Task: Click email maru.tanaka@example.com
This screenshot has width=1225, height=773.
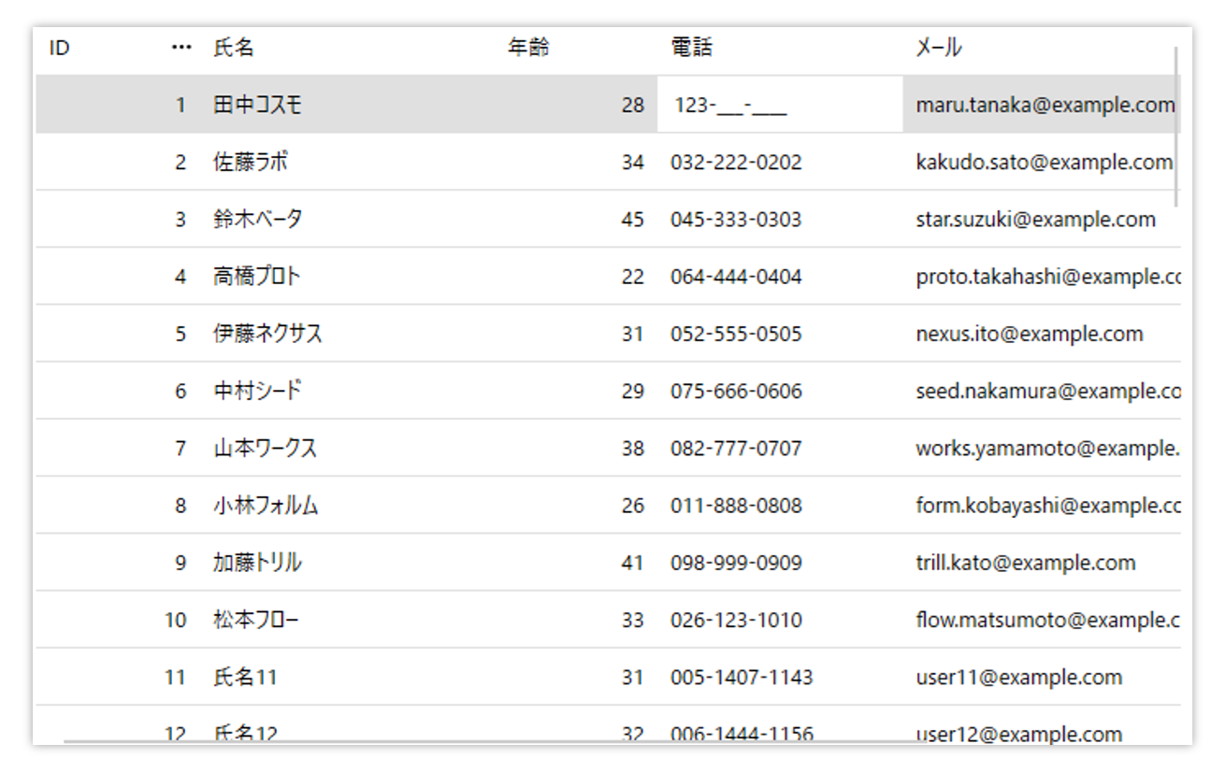Action: [1045, 105]
